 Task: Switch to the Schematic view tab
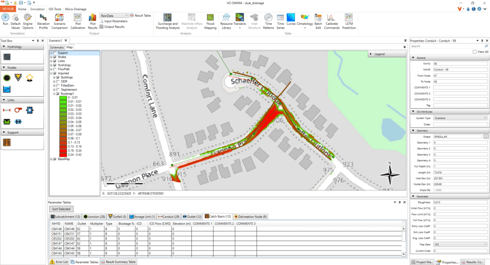(57, 47)
